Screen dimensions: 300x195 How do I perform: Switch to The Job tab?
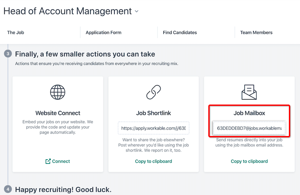click(16, 32)
